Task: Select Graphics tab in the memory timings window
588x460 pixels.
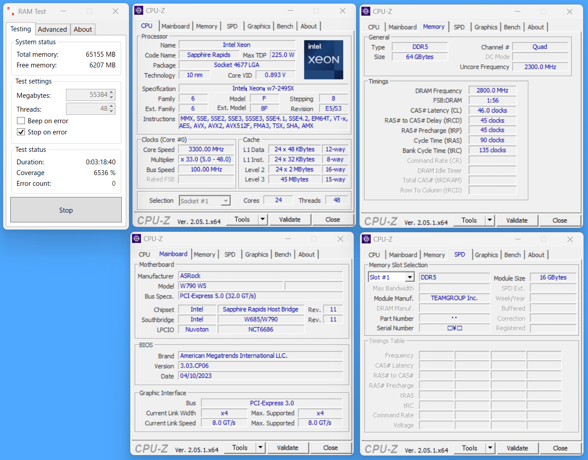Action: tap(486, 27)
